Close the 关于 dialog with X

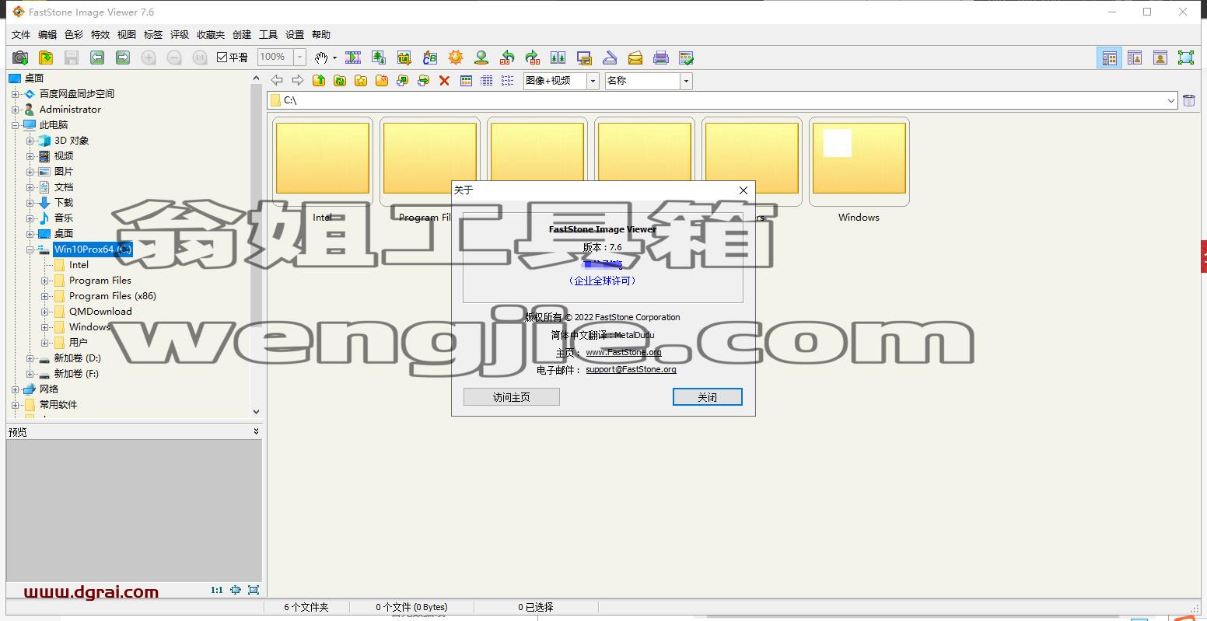click(x=743, y=190)
